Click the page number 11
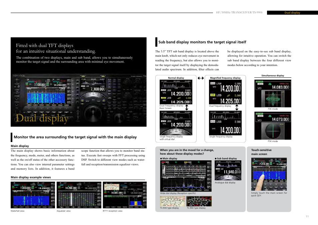Image resolution: width=318 pixels, height=225 pixels. click(x=307, y=216)
